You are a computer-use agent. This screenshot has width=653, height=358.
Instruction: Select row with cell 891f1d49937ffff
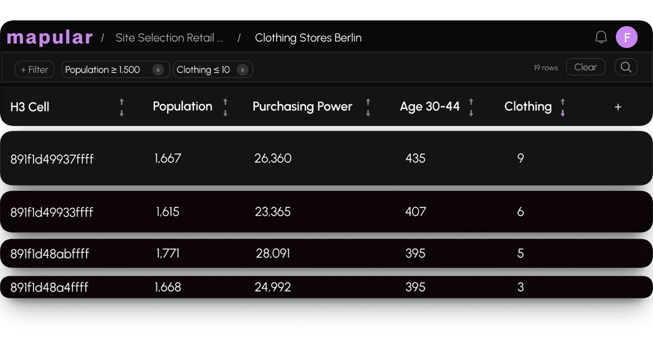pyautogui.click(x=52, y=159)
